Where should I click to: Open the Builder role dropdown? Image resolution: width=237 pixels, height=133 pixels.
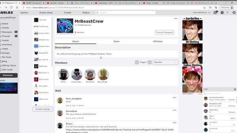[166, 62]
